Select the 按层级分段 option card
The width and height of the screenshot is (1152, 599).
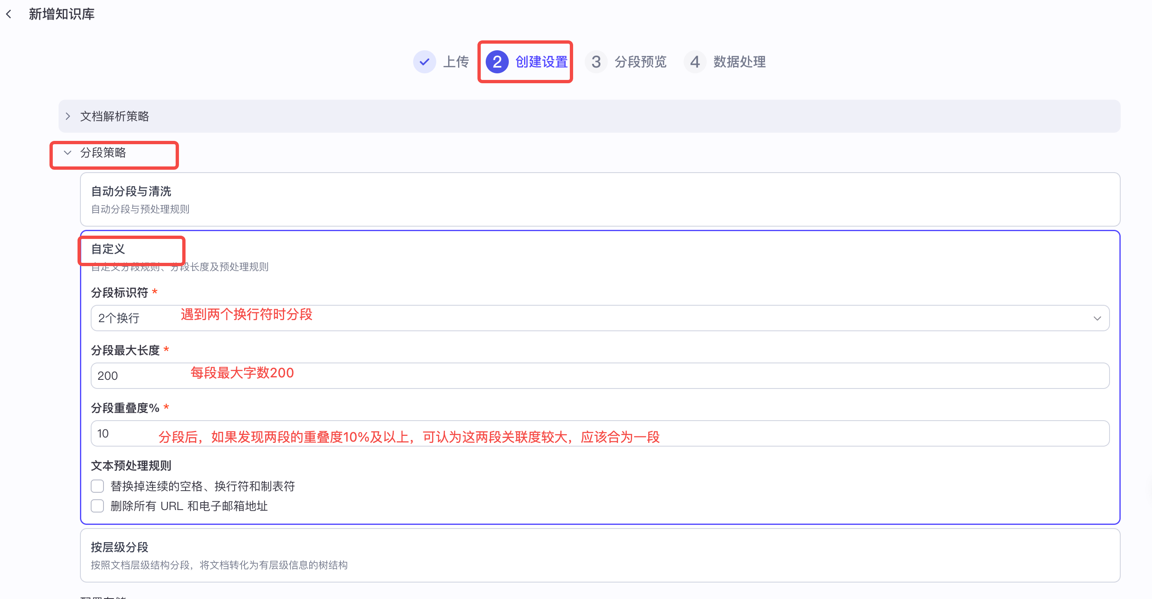(x=599, y=555)
